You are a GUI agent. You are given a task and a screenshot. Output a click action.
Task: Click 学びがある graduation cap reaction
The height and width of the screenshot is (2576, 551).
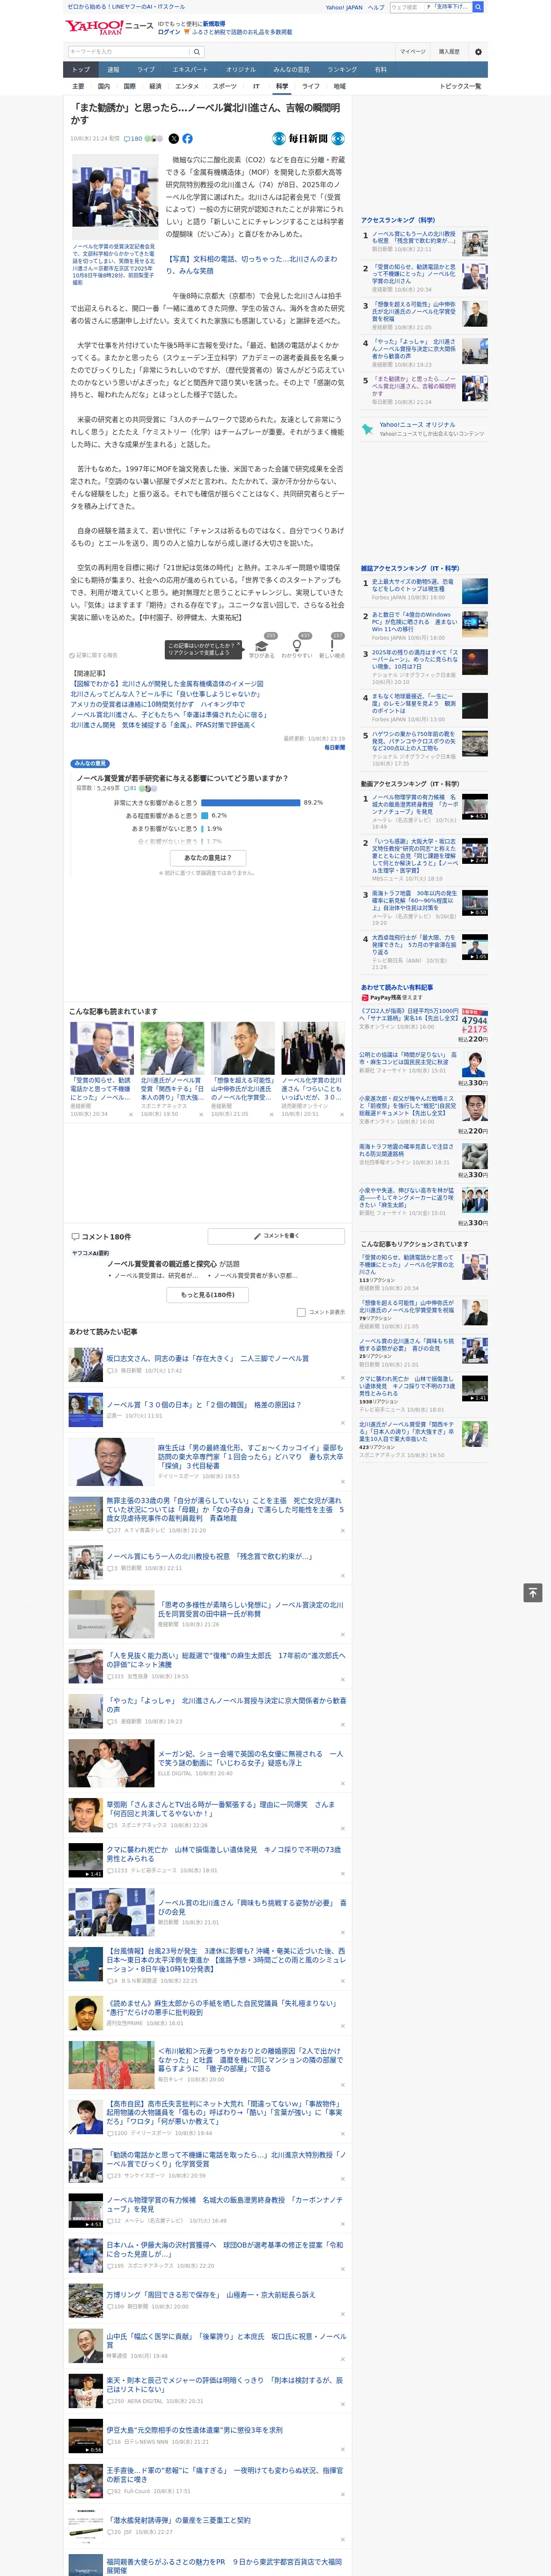[262, 647]
